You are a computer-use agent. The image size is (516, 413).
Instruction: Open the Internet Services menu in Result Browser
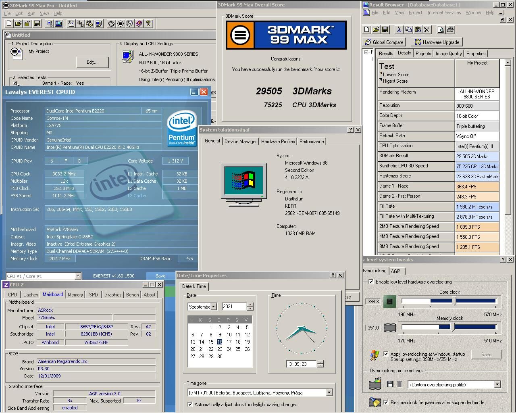pyautogui.click(x=444, y=13)
